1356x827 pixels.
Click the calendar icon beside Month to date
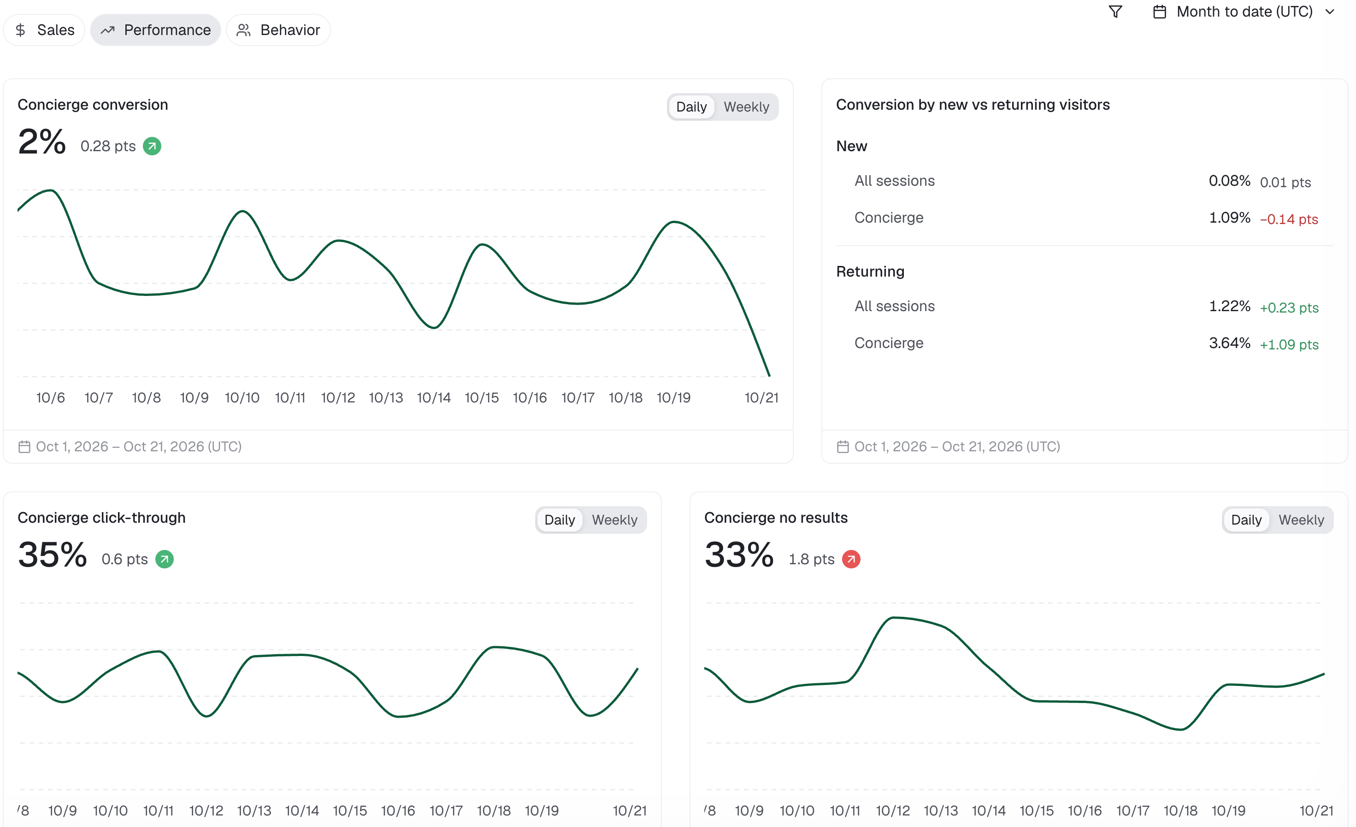pos(1160,12)
